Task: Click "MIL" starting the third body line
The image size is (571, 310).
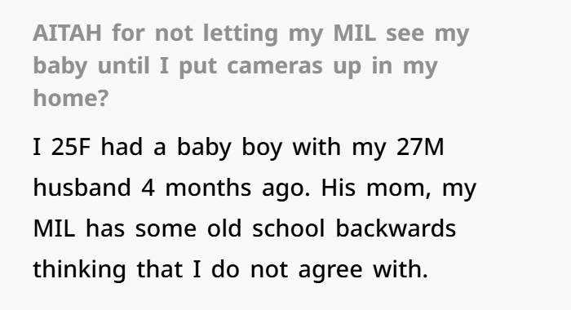Action: tap(55, 228)
